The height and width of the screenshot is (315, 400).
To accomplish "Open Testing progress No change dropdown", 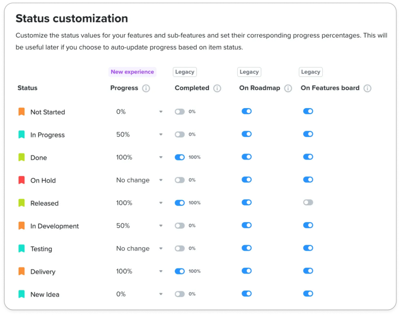I will (139, 248).
